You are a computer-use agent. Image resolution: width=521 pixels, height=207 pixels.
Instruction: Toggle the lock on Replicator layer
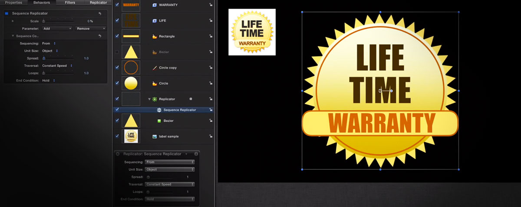coord(210,99)
